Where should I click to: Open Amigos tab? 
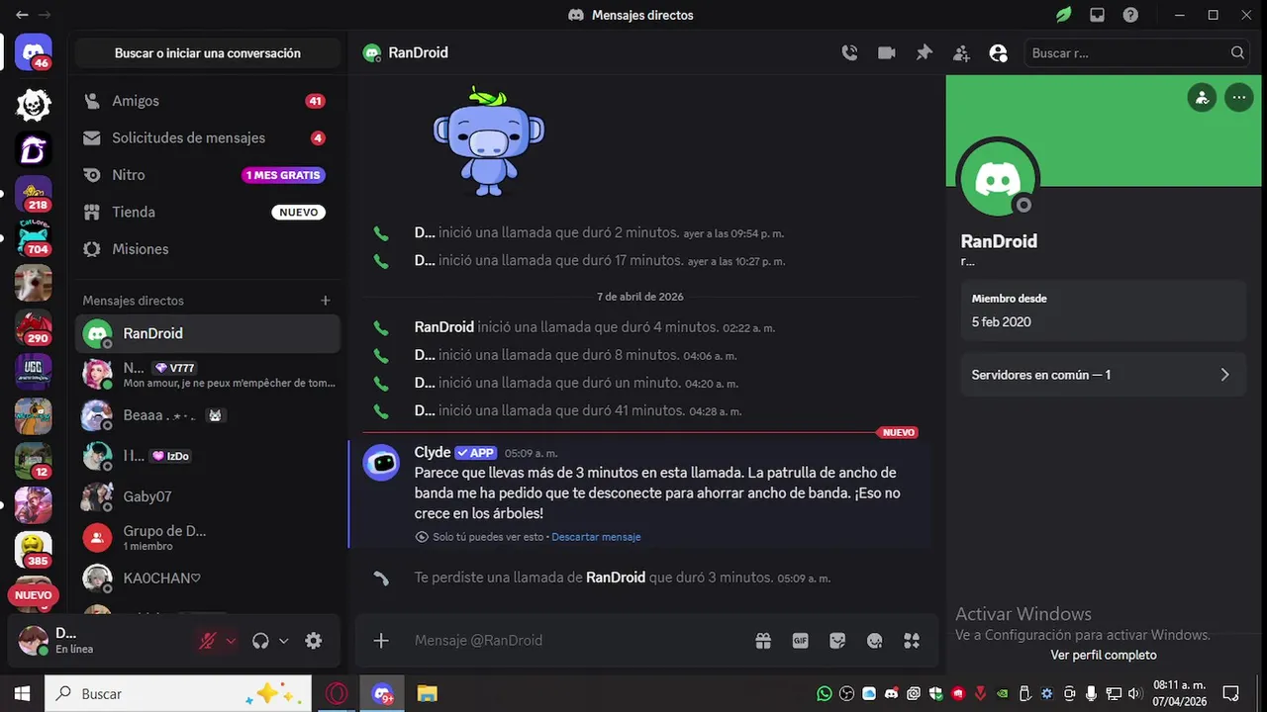(207, 101)
